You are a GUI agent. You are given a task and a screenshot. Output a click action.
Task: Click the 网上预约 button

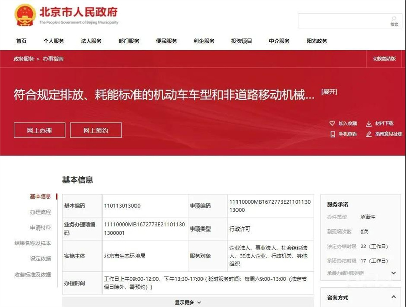[96, 130]
